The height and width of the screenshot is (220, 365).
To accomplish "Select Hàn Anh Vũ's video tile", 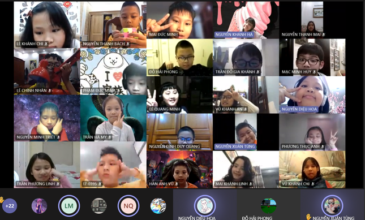I will (179, 170).
